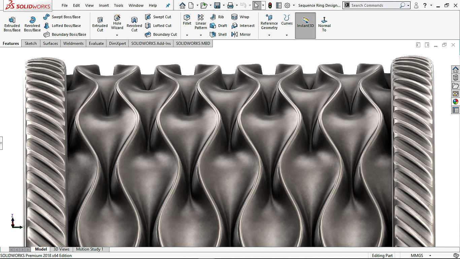Apply the Fillet tool

[x=187, y=20]
